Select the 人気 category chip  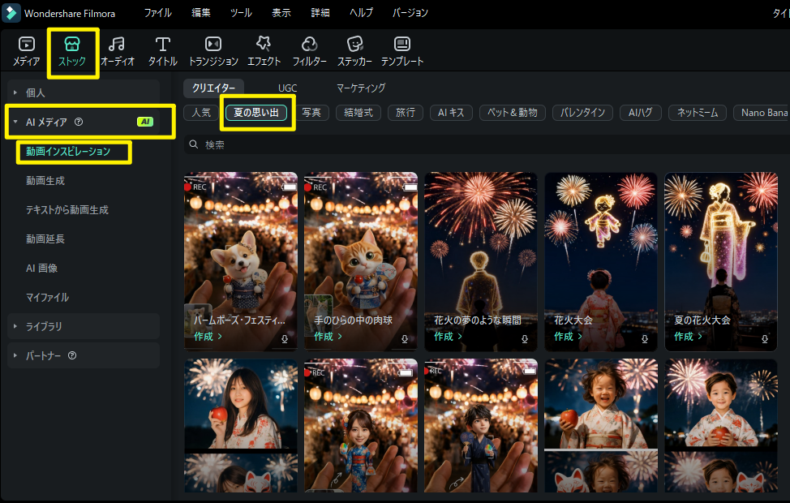coord(201,113)
